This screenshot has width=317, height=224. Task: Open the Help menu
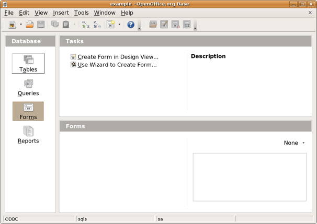tap(127, 13)
